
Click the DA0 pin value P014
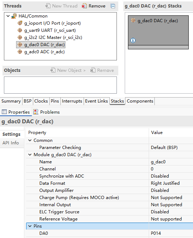click(171, 233)
